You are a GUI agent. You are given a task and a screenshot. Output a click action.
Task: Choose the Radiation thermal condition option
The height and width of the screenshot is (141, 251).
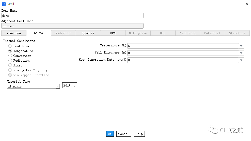(10, 61)
